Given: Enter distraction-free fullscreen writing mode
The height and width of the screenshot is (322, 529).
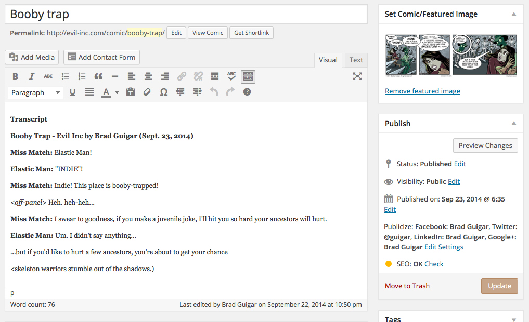Looking at the screenshot, I should 357,76.
